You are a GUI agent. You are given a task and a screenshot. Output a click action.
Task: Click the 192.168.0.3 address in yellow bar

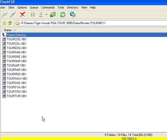129,139
